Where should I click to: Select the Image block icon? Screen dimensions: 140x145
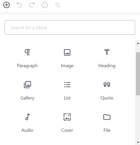(x=67, y=52)
